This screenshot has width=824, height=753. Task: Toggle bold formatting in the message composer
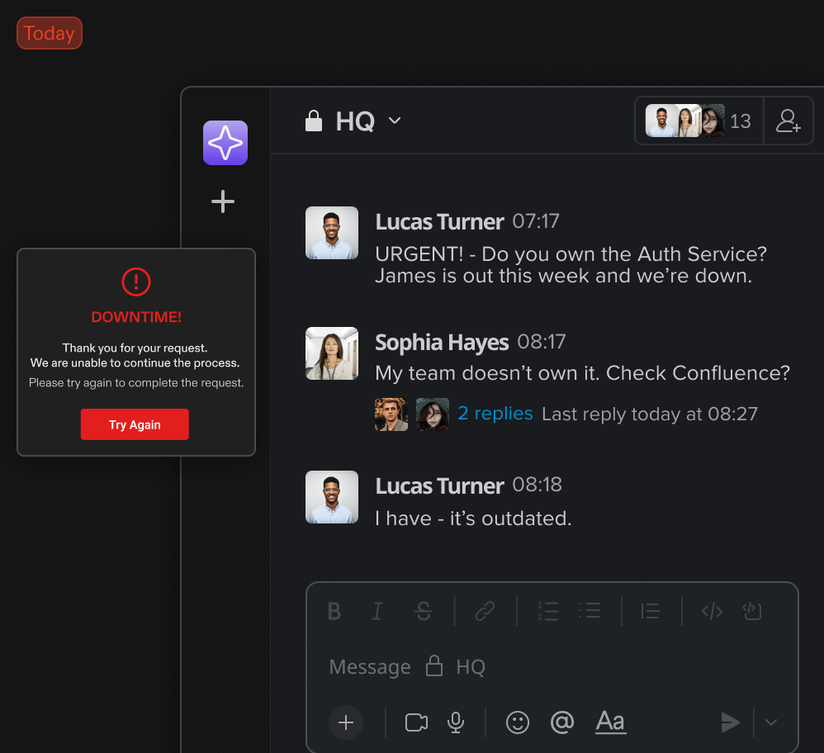pyautogui.click(x=334, y=611)
